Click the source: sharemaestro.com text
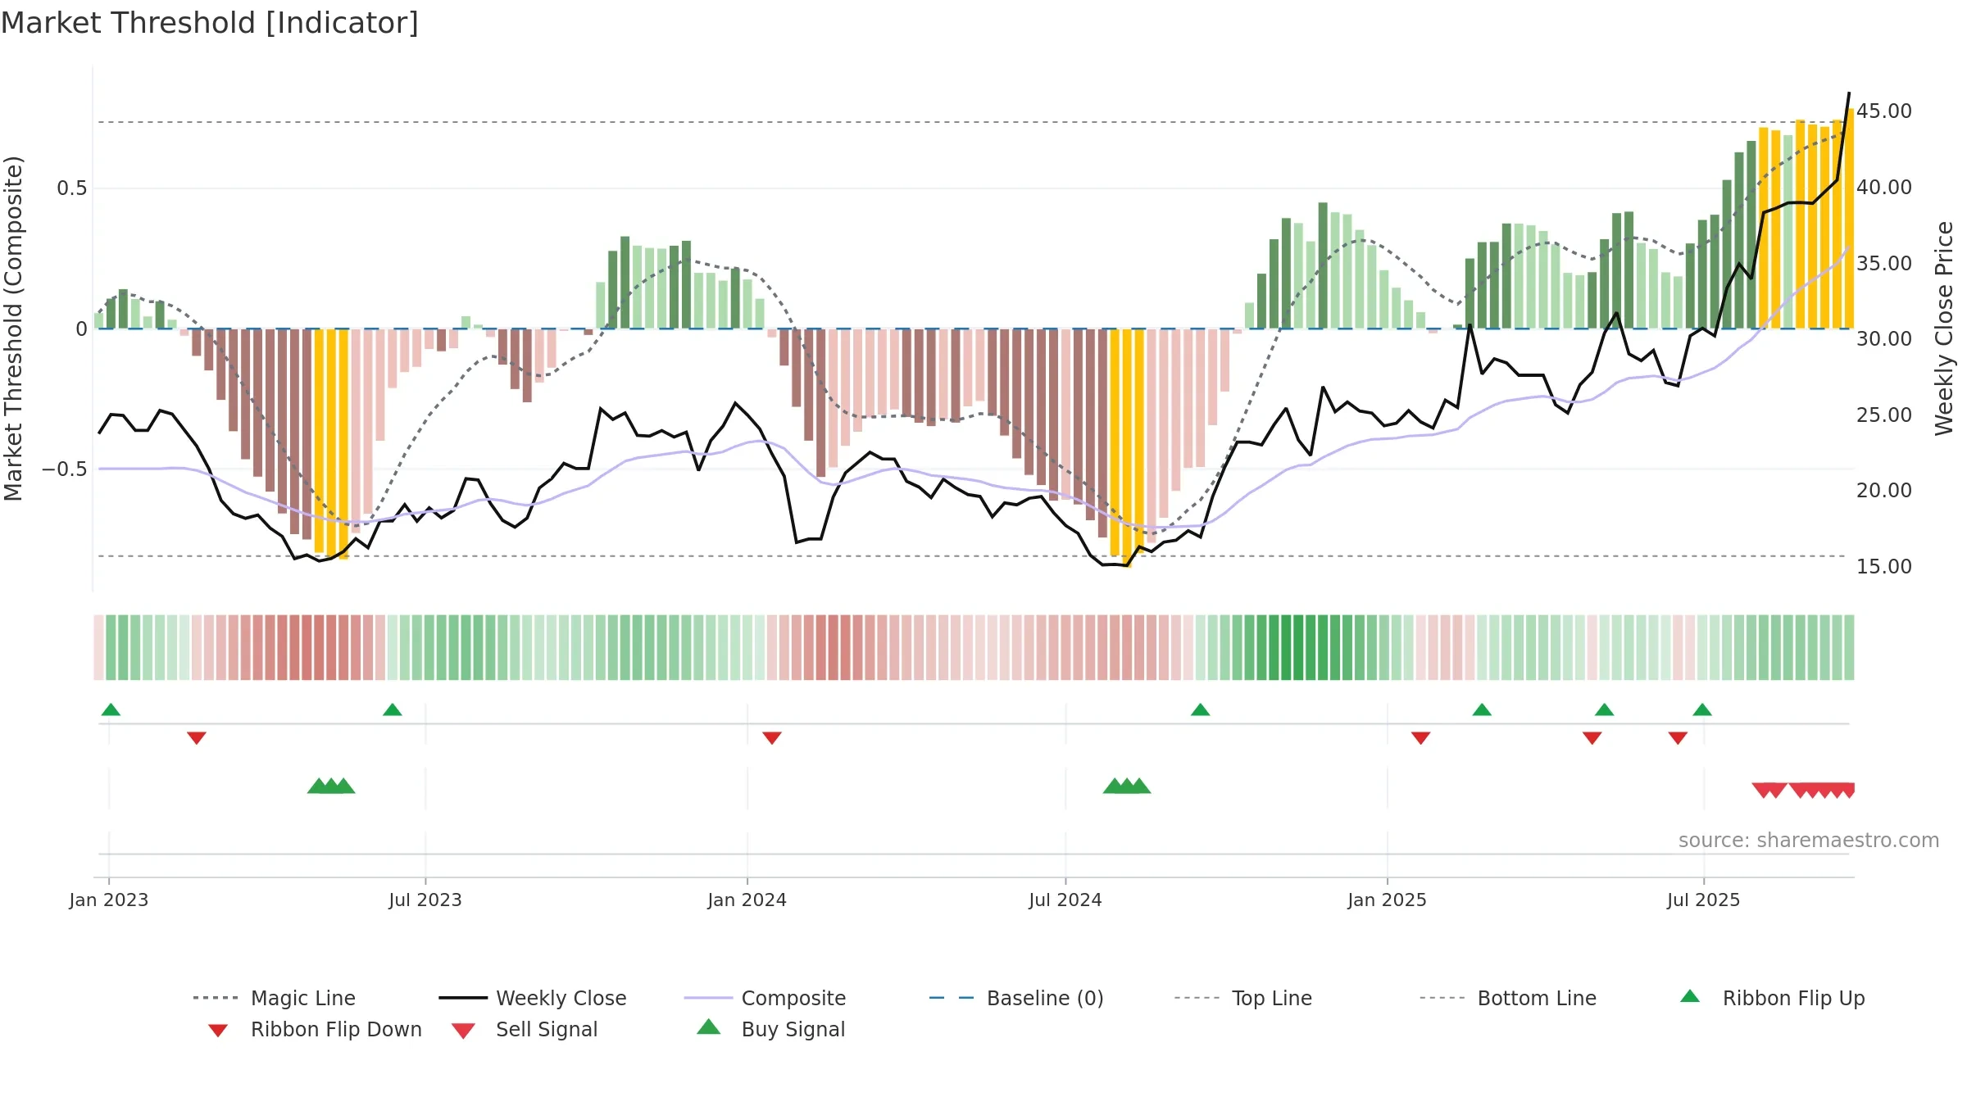This screenshot has height=1106, width=1967. pos(1809,841)
